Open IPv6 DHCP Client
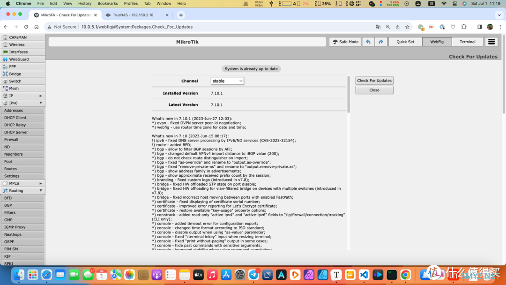Image resolution: width=506 pixels, height=285 pixels. click(22, 118)
